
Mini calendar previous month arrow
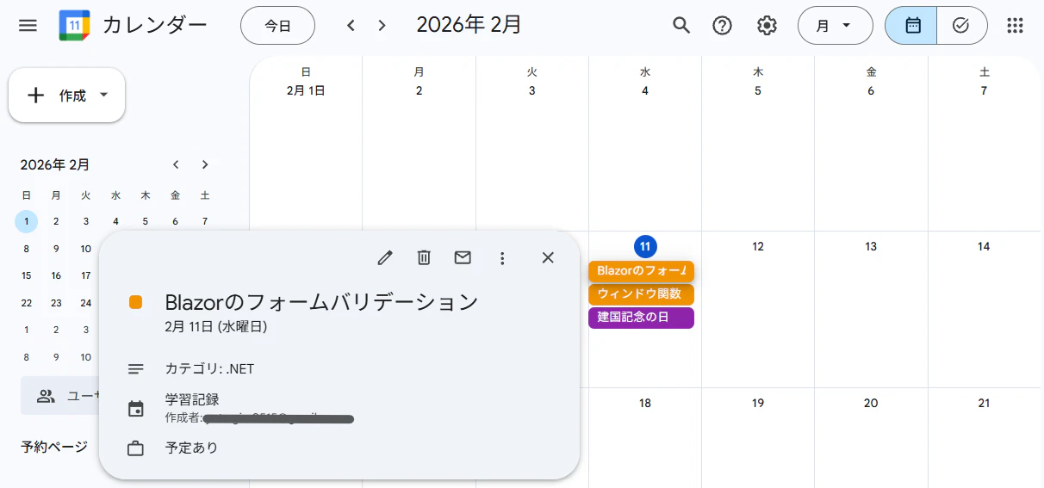click(x=176, y=164)
